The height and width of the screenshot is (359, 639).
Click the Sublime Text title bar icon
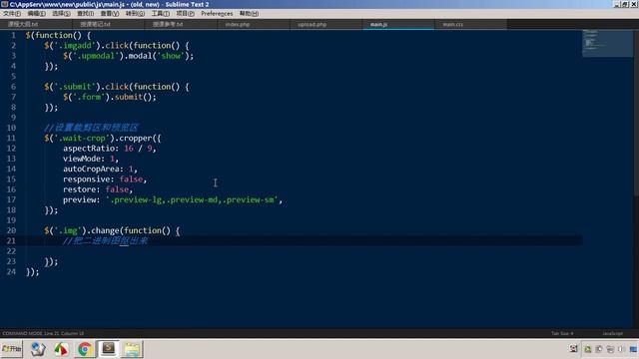coord(4,4)
